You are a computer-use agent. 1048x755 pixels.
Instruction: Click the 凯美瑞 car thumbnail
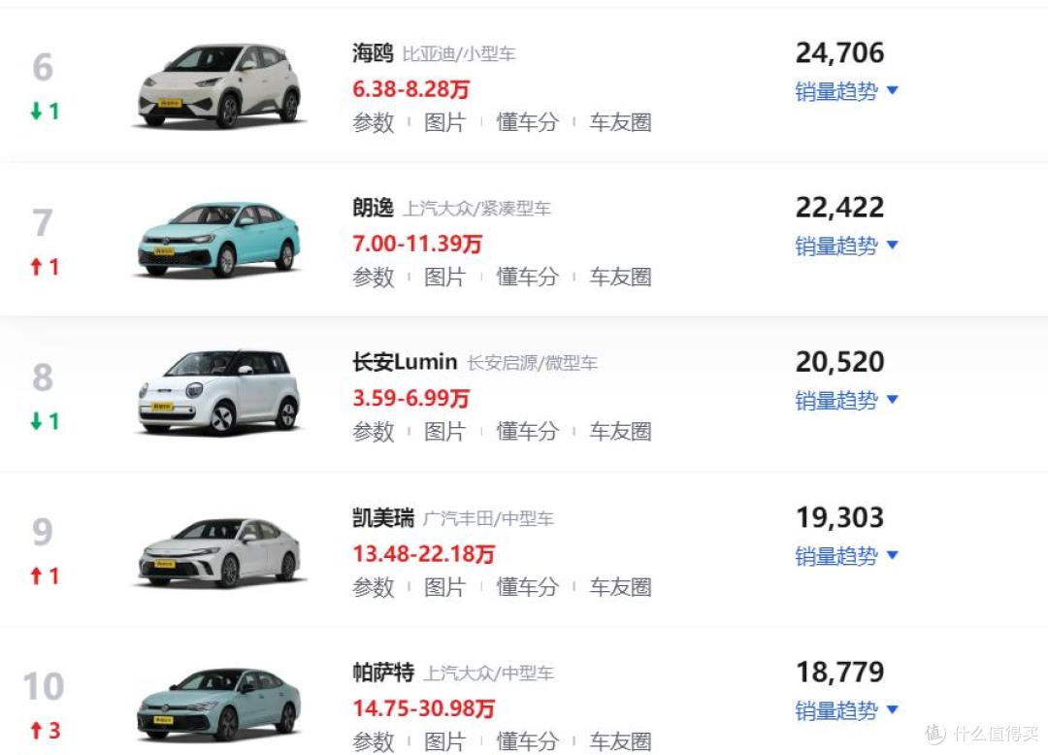click(219, 552)
